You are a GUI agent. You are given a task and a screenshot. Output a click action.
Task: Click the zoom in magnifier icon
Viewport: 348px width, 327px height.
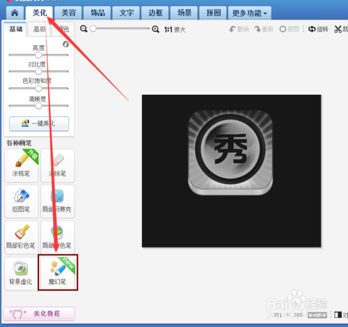tap(155, 29)
